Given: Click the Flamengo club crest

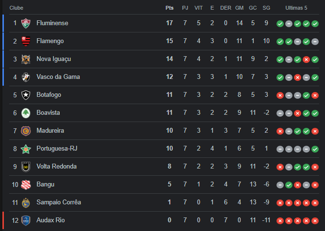Looking at the screenshot, I should pos(26,41).
